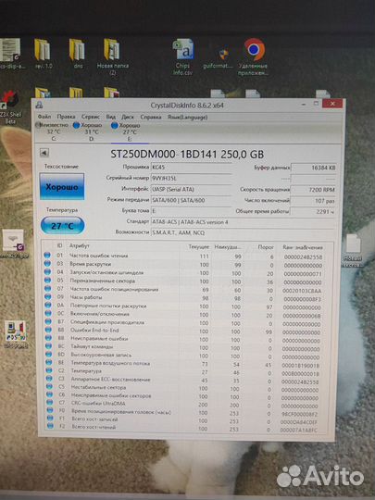Image resolution: width=375 pixels, height=500 pixels.
Task: Click status icon of attribute BE row
Action: click(49, 362)
